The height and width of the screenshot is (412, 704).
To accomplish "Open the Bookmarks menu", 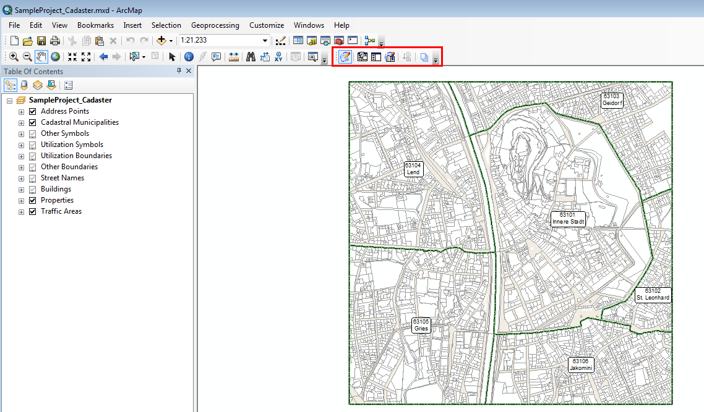I will tap(95, 25).
